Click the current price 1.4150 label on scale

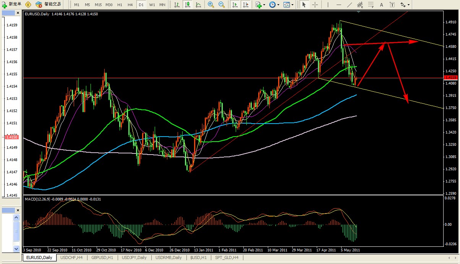(x=451, y=78)
